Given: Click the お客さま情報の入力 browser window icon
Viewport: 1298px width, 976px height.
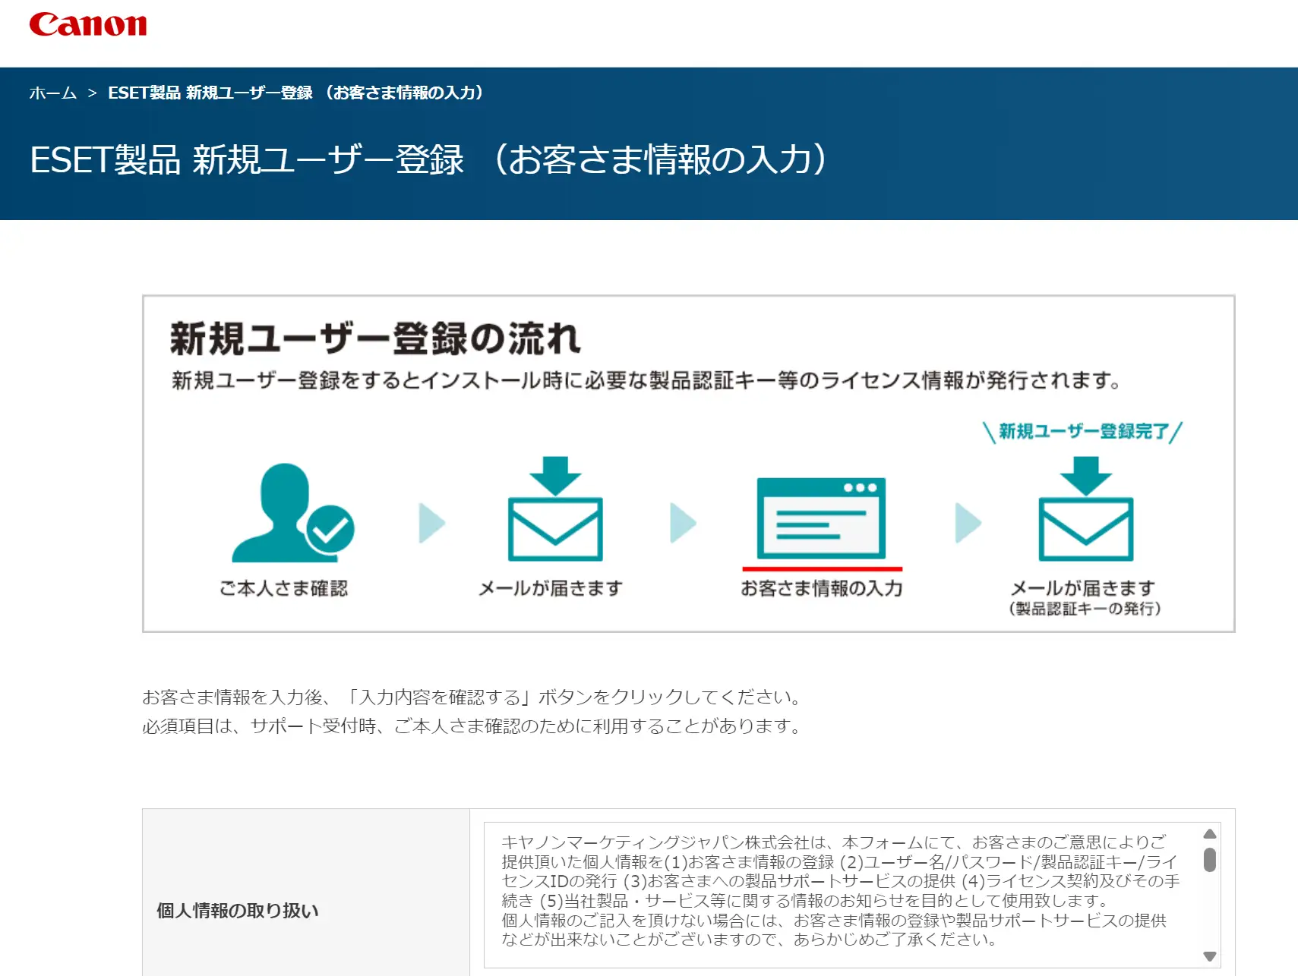Looking at the screenshot, I should pos(822,518).
